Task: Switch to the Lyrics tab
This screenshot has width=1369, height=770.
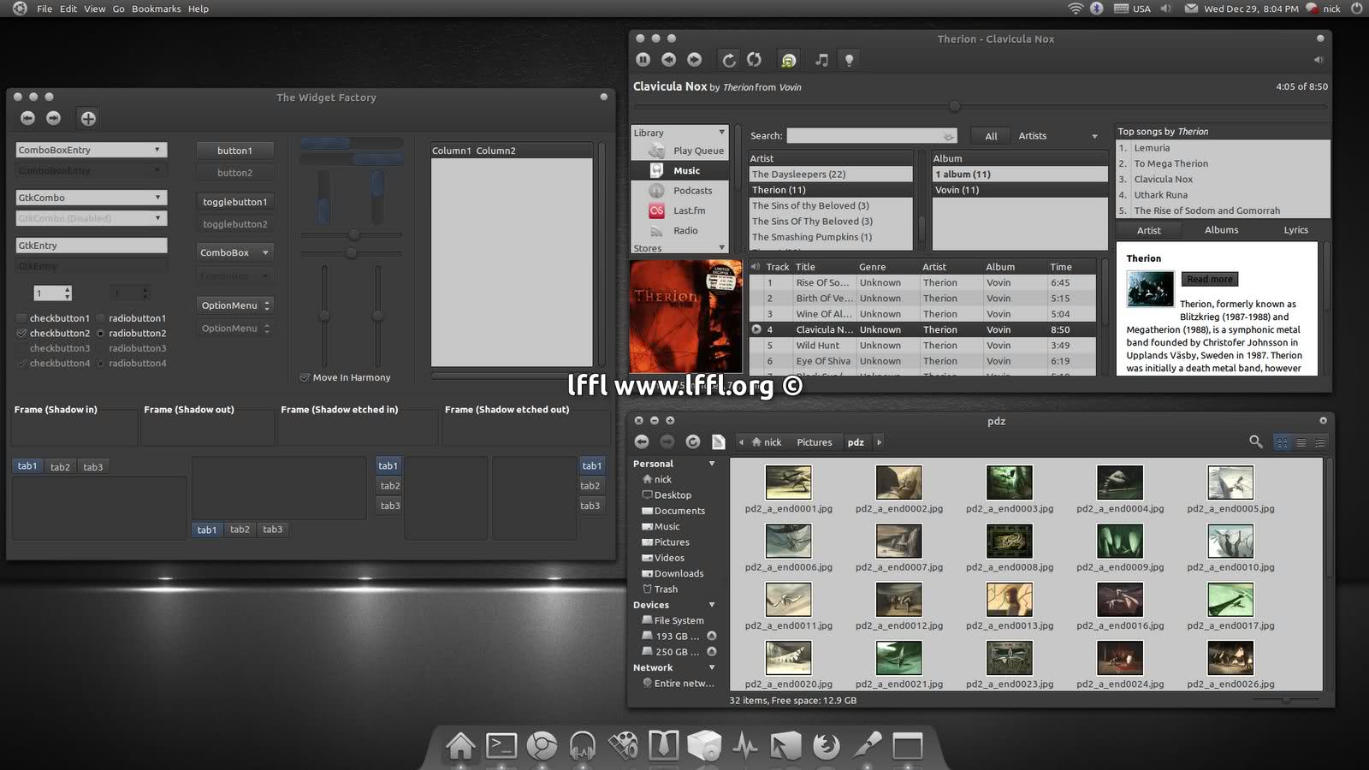Action: pos(1295,230)
